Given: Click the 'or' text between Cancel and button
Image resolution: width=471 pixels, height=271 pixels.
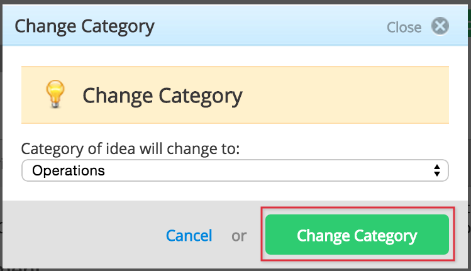Looking at the screenshot, I should click(x=239, y=236).
